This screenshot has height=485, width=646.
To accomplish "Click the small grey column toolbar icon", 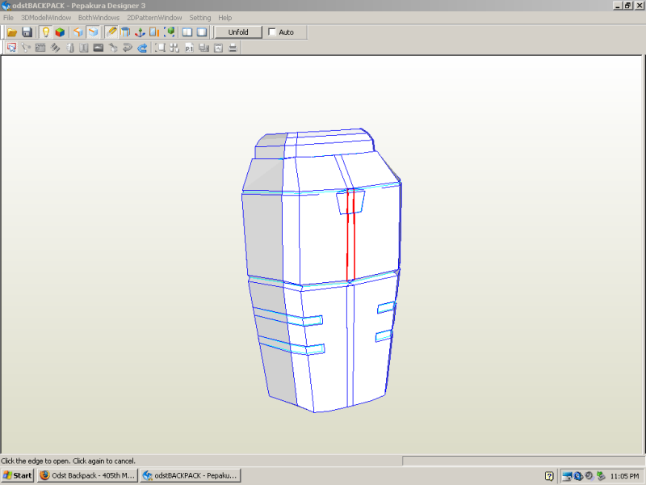I will [69, 48].
